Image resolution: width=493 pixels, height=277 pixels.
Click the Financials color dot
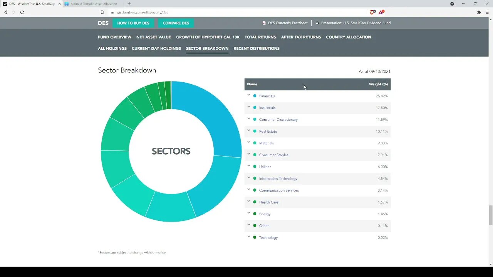click(x=255, y=96)
